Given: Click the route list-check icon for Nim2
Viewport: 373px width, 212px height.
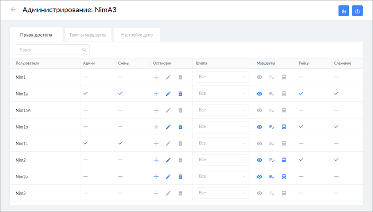Looking at the screenshot, I should point(272,160).
